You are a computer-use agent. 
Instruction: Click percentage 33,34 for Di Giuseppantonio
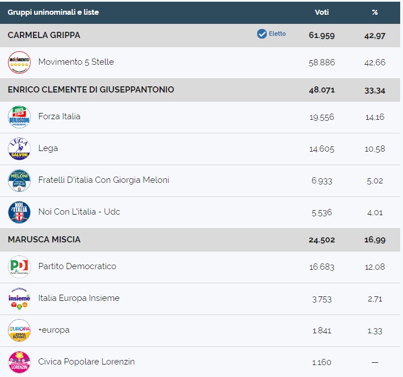(375, 90)
